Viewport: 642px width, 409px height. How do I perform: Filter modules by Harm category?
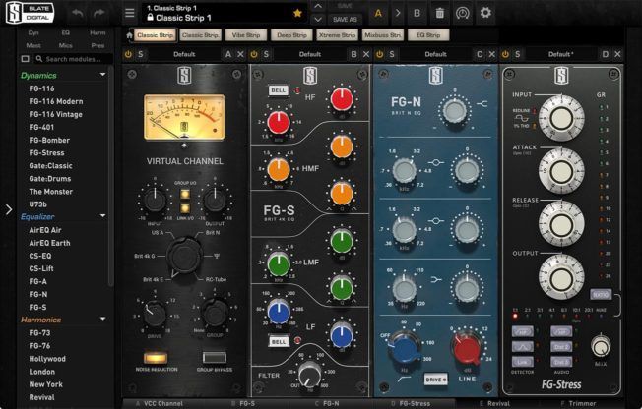[x=97, y=32]
